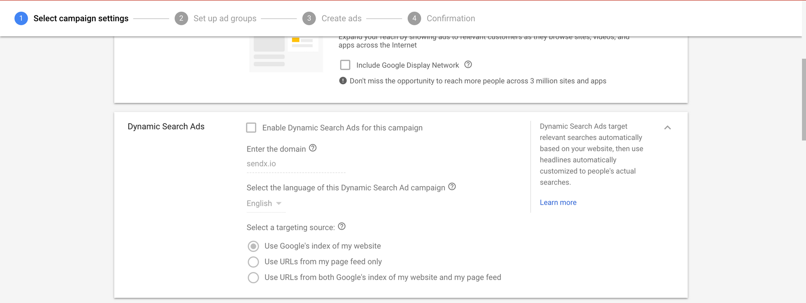The width and height of the screenshot is (806, 303).
Task: Open the Learn more link
Action: click(558, 202)
